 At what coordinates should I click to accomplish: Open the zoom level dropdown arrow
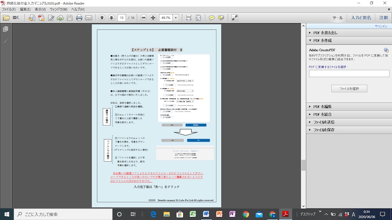point(176,18)
